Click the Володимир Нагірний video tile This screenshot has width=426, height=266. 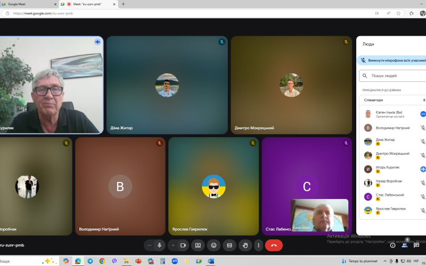pos(120,186)
